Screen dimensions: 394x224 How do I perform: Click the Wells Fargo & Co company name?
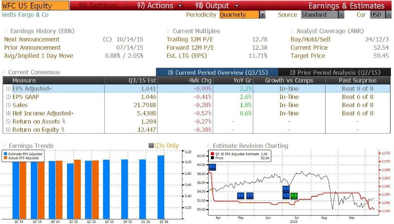tap(25, 15)
